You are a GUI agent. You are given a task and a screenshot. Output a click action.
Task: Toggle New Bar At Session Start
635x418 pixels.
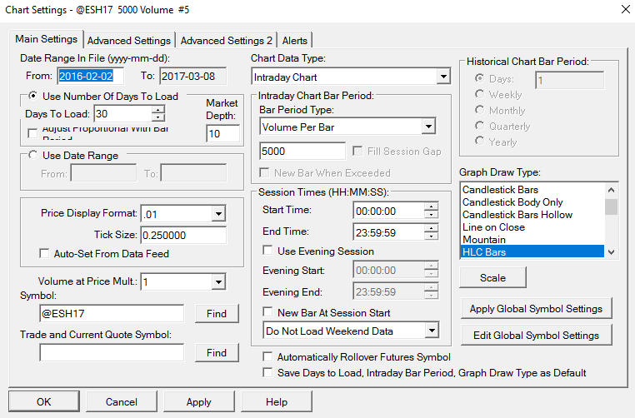click(267, 312)
